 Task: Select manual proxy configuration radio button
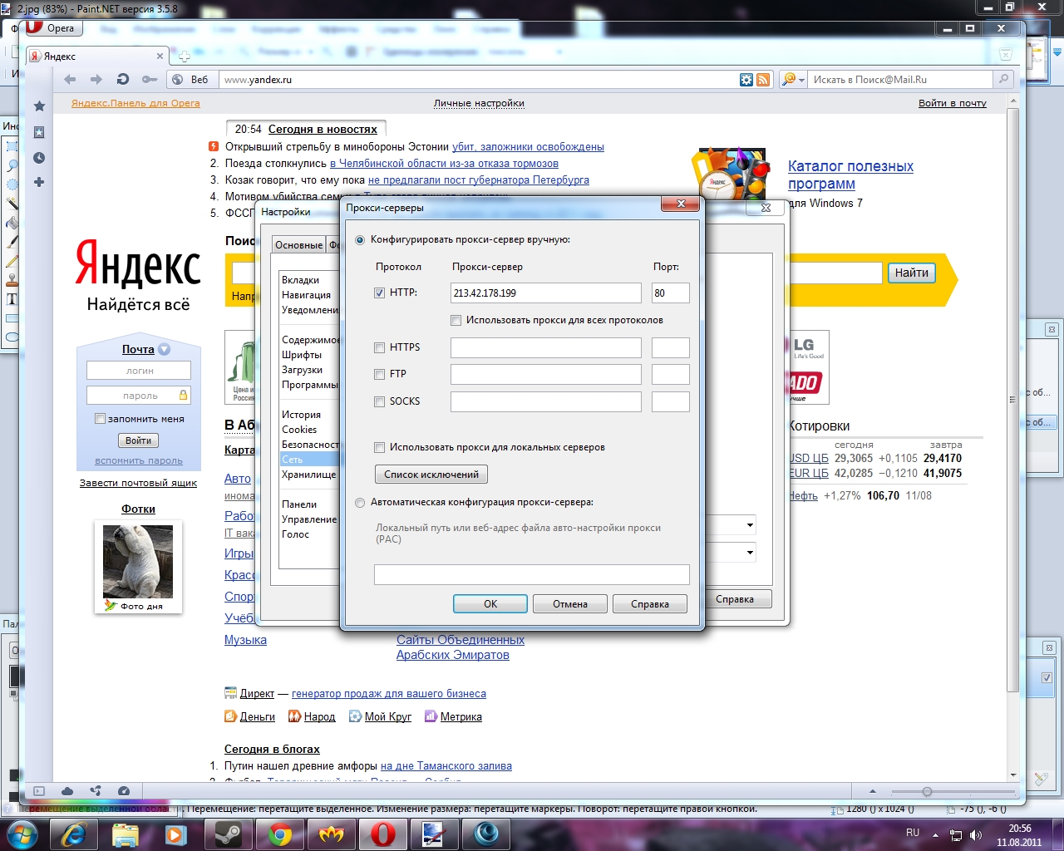(360, 239)
